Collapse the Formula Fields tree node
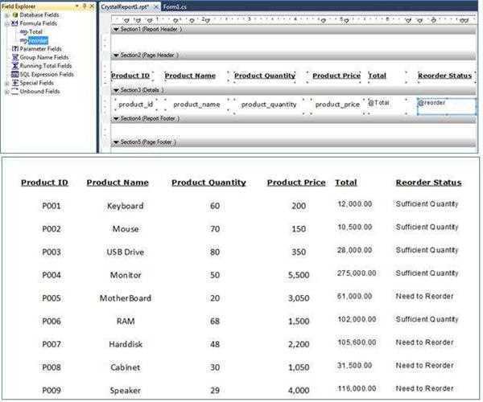The width and height of the screenshot is (483, 402). 6,23
